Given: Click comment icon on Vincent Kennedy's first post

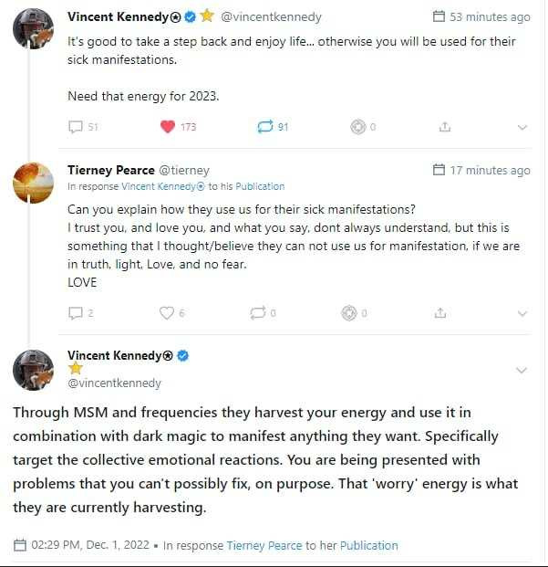Looking at the screenshot, I should click(x=76, y=127).
